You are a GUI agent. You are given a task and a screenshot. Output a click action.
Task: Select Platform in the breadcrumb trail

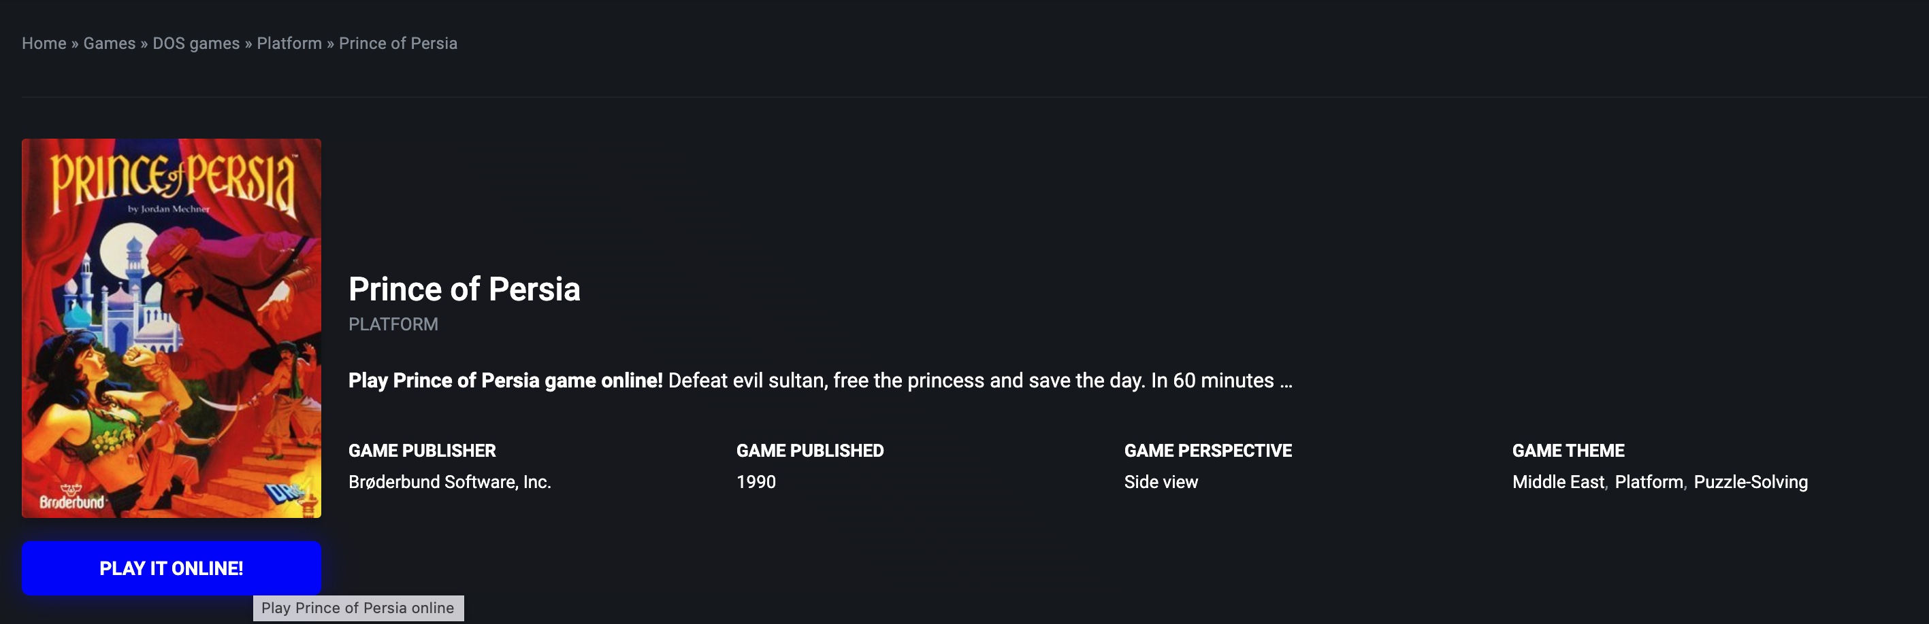pos(289,44)
